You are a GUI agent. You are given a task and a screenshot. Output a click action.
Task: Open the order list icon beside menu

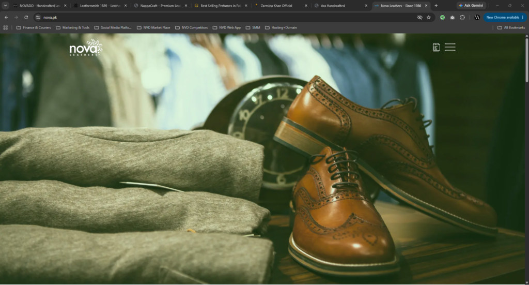tap(436, 47)
